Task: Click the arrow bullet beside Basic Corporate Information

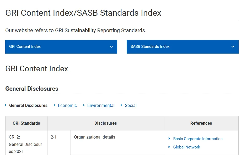Action: [169, 139]
